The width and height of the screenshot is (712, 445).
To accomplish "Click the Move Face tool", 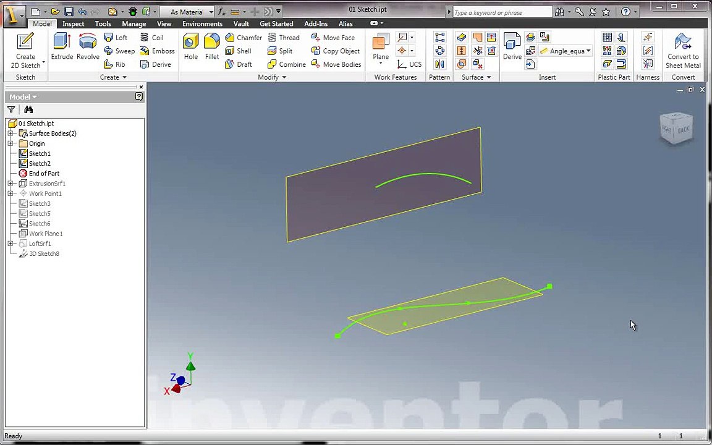I will tap(333, 38).
